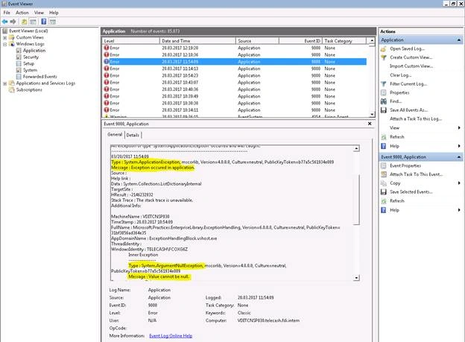Viewport: 465px width, 342px height.
Task: Click the Attach Task To This Event icon
Action: tap(384, 174)
